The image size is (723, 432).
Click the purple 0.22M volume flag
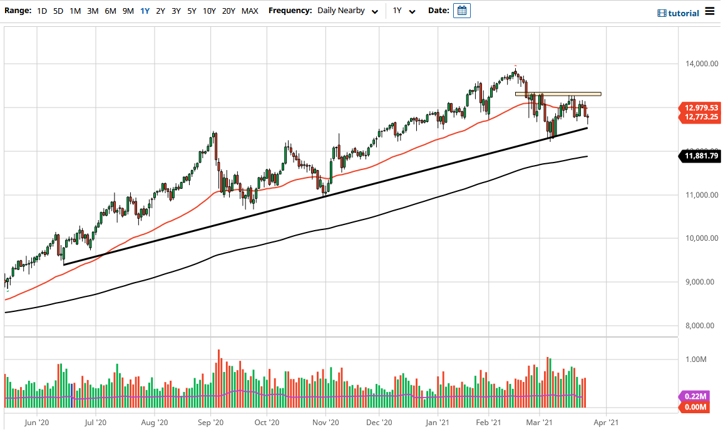(x=695, y=396)
